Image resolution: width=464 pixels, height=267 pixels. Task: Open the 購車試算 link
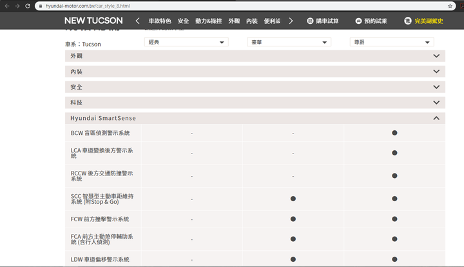pos(327,21)
